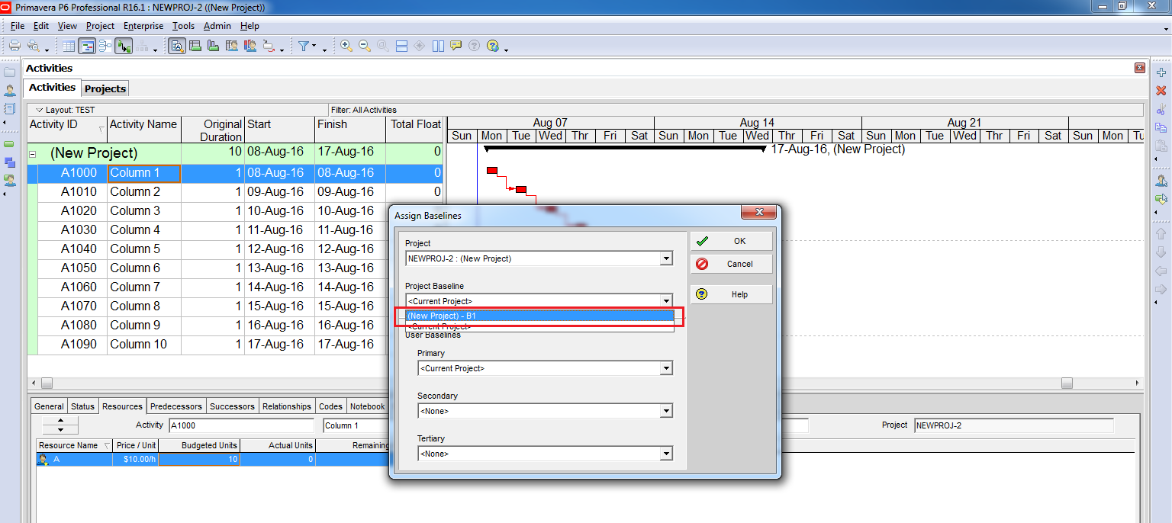Screen dimensions: 1172x523
Task: Open the Project dropdown in Assign Baselines
Action: tap(666, 258)
